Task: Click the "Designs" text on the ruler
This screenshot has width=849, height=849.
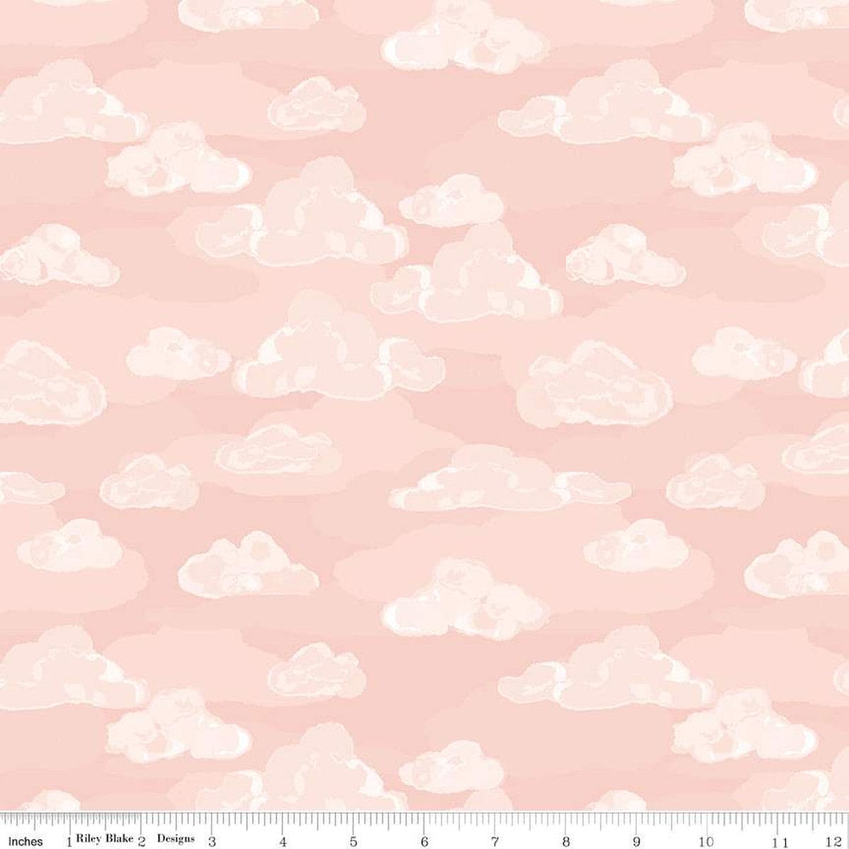Action: click(x=175, y=839)
